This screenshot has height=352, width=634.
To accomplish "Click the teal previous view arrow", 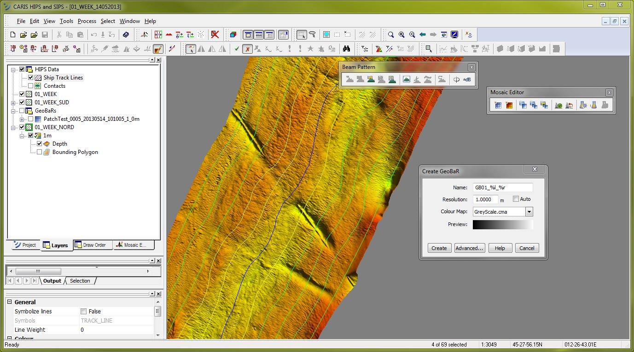I will (423, 34).
